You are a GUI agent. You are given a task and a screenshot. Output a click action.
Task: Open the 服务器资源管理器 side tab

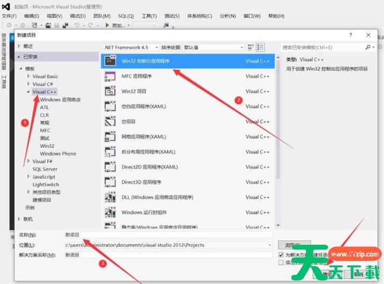[4, 52]
